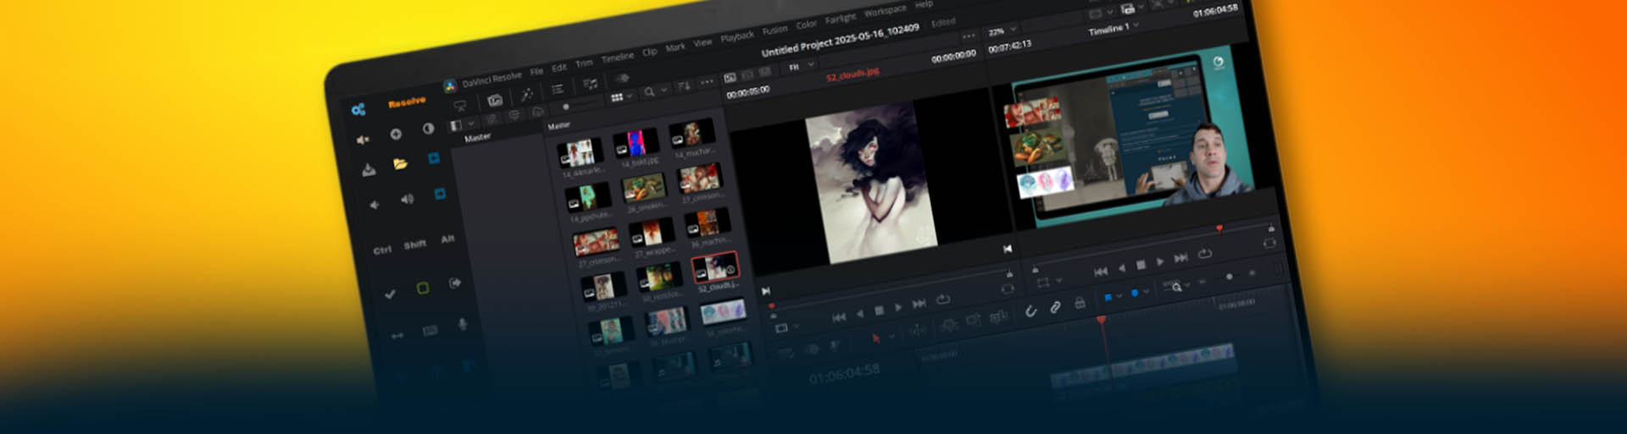This screenshot has height=434, width=1627.
Task: Stop playback in the source viewer
Action: tap(879, 310)
